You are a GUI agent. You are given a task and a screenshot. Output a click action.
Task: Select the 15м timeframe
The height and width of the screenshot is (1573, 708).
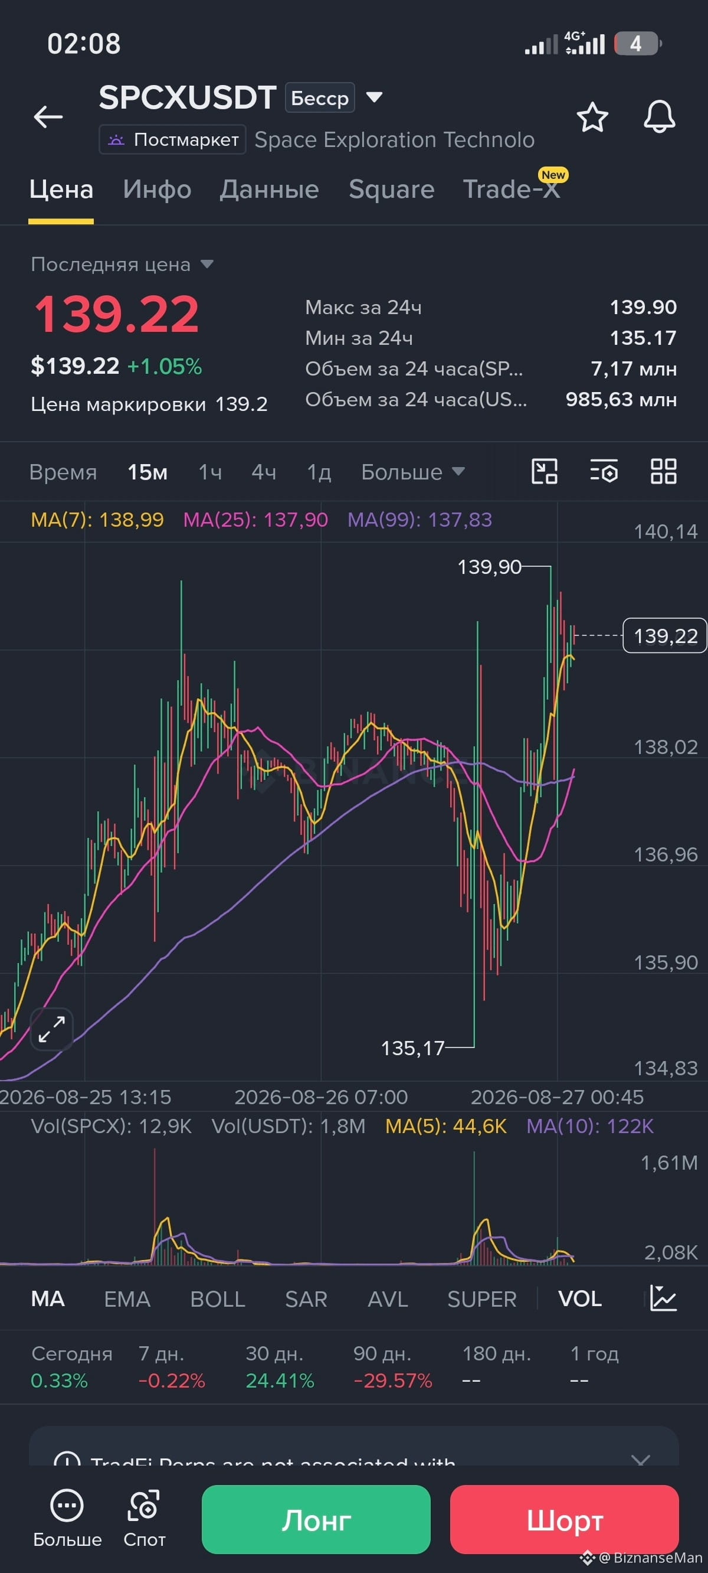click(147, 472)
